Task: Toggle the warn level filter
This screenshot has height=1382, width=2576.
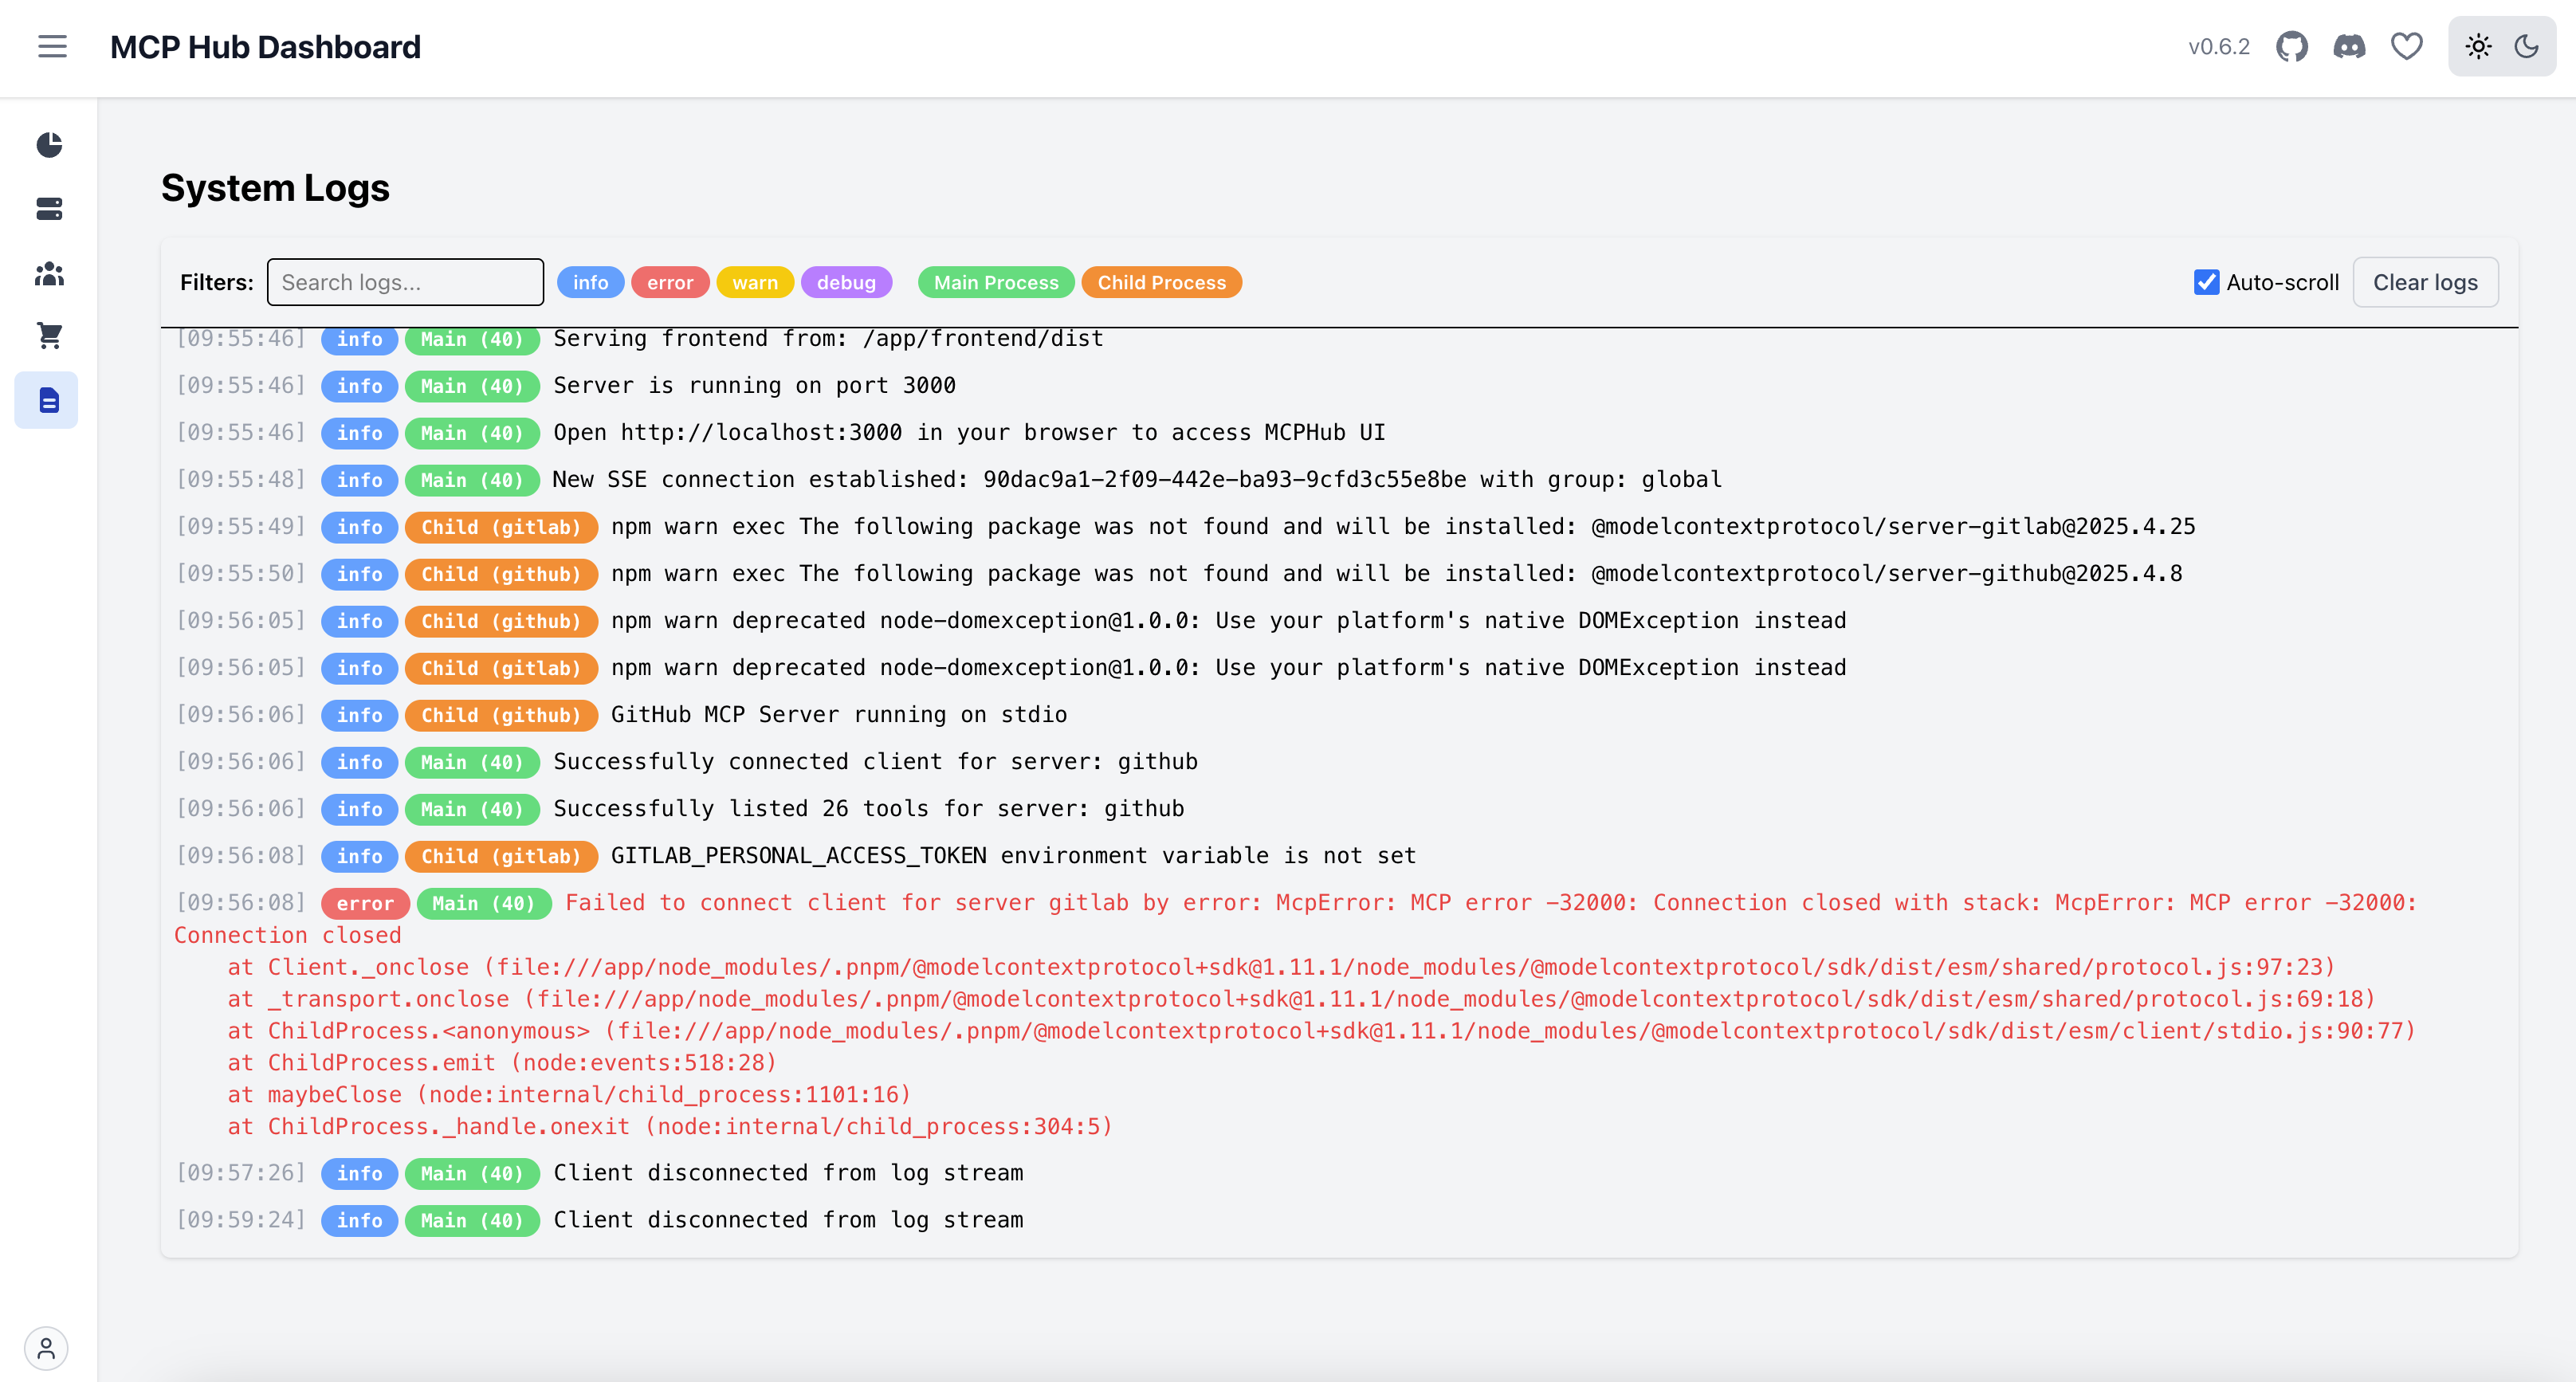Action: 754,283
